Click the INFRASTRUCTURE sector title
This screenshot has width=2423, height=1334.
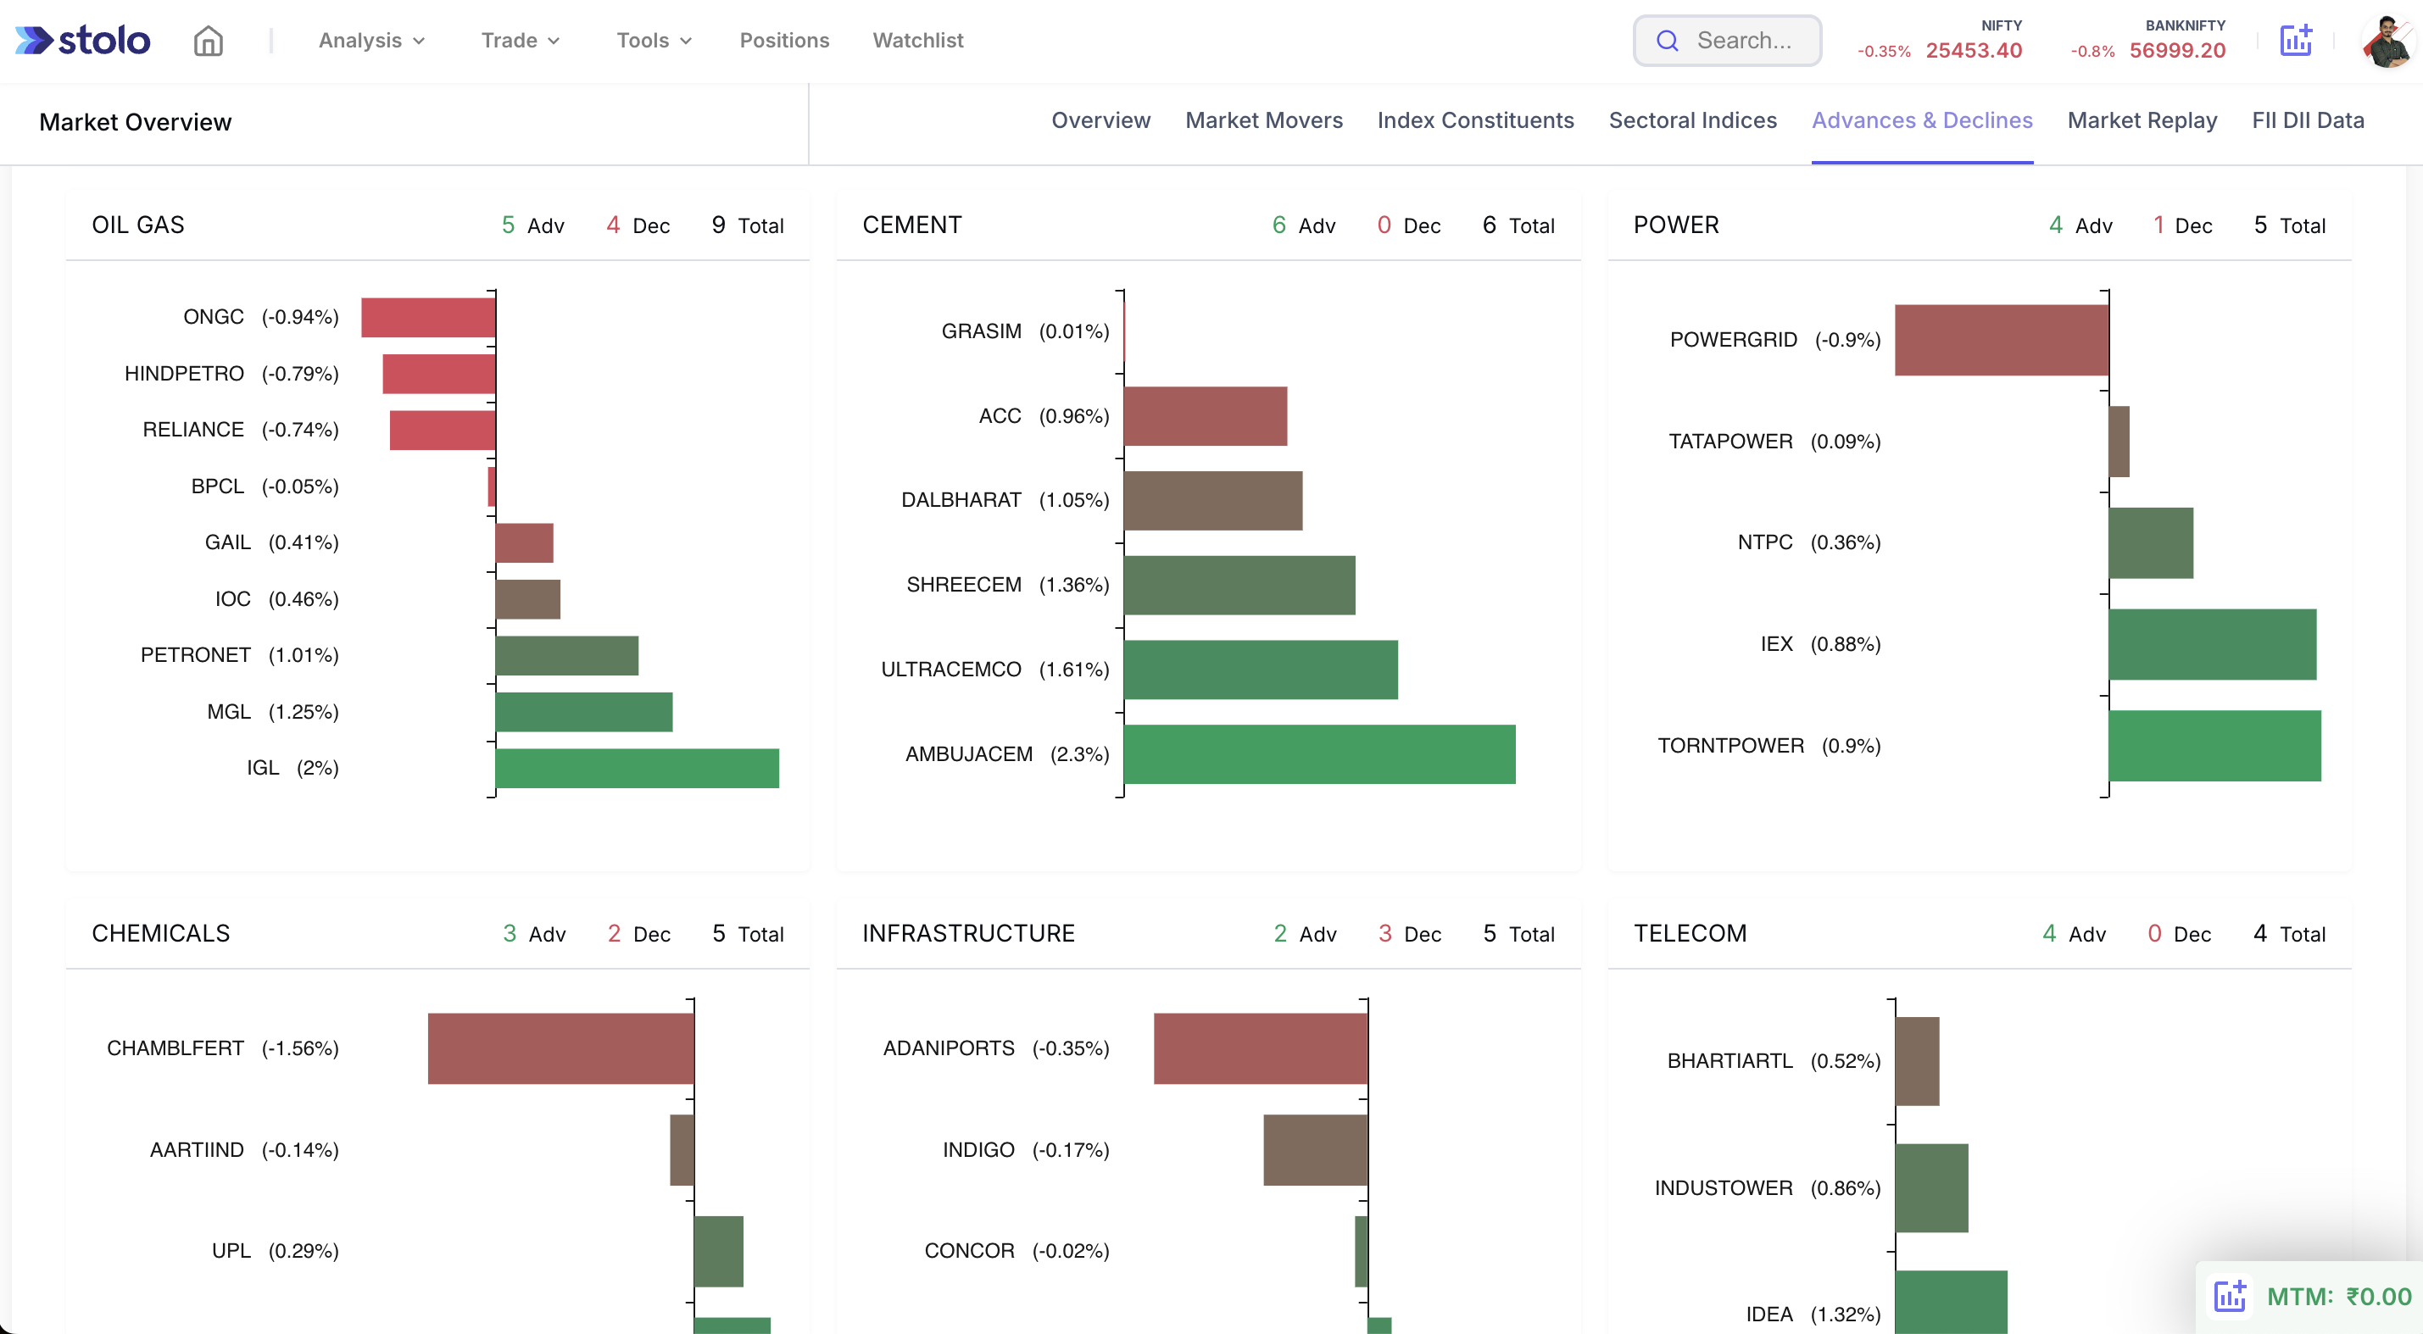pyautogui.click(x=968, y=932)
